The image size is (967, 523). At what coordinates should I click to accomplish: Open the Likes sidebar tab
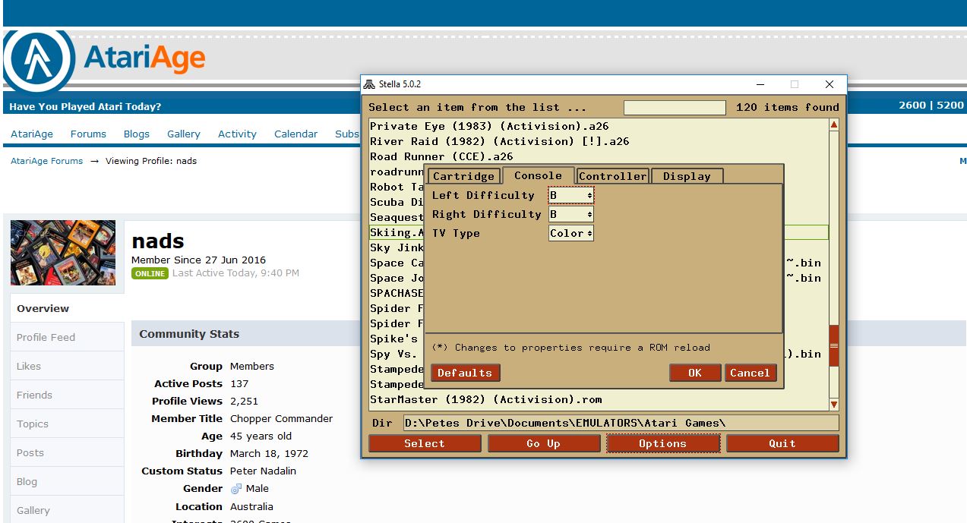[67, 366]
